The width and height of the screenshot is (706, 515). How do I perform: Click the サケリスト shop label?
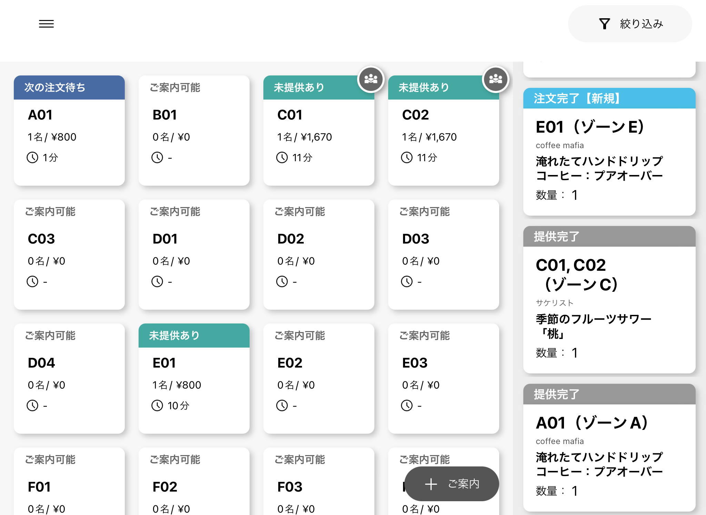554,303
